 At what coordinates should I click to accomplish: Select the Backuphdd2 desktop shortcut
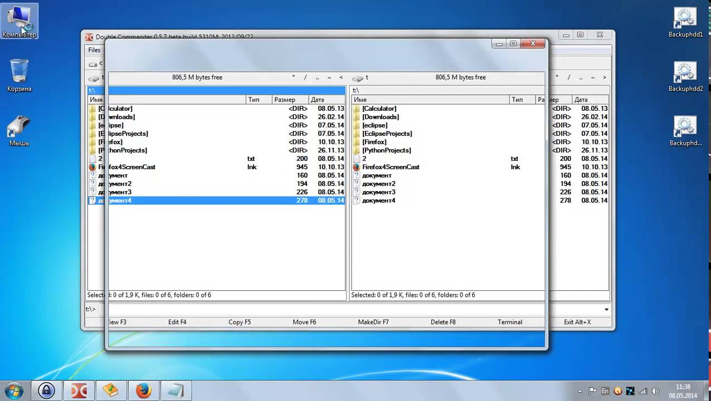coord(685,77)
